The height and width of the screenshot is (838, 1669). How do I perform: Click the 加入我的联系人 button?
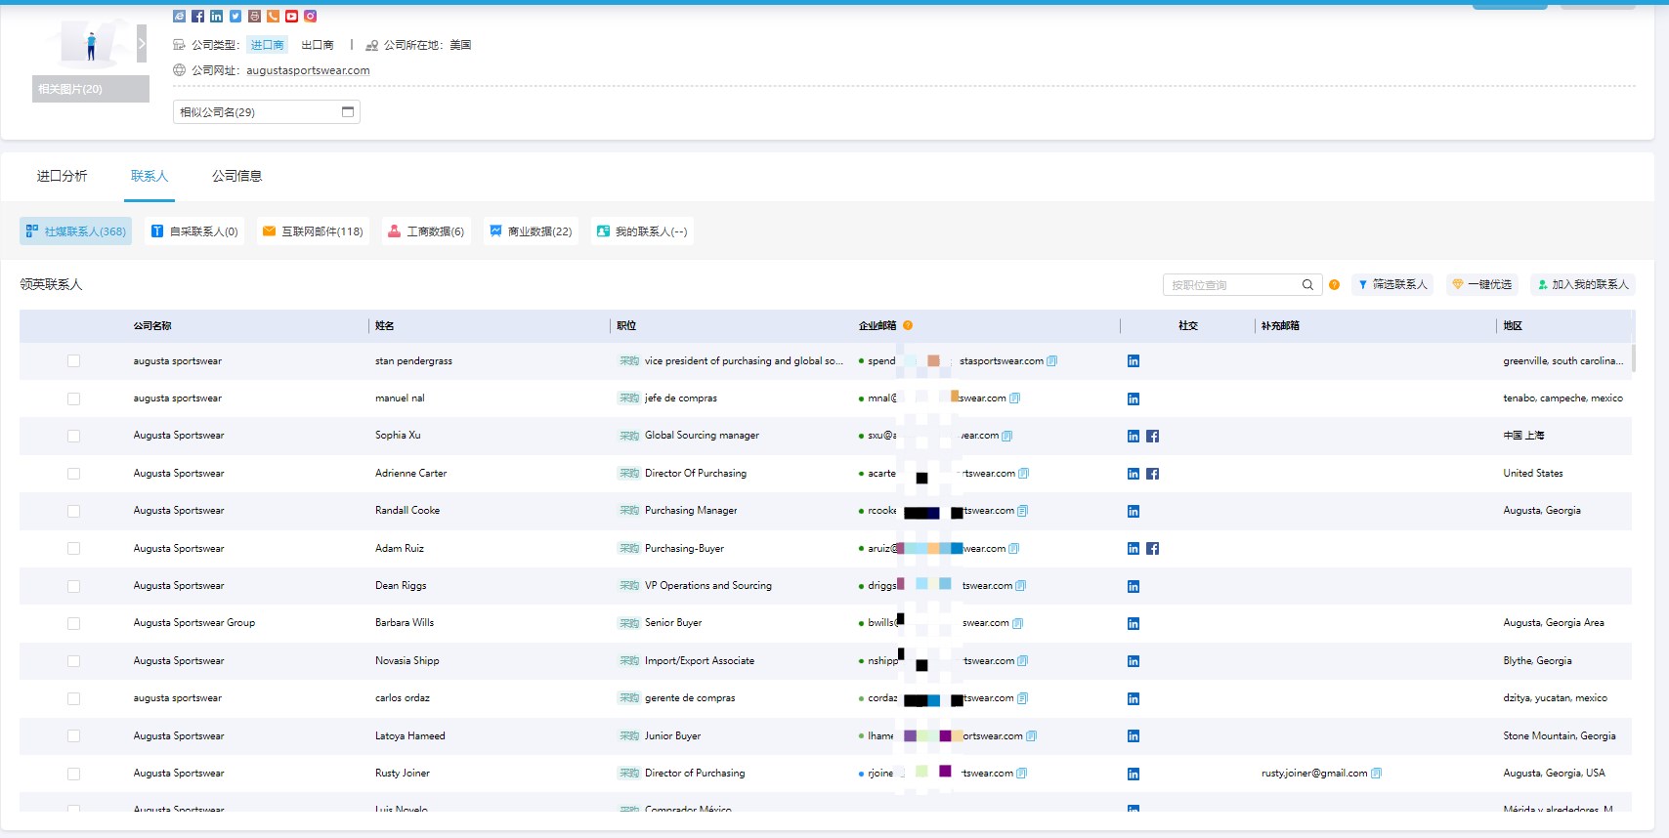[x=1583, y=284]
